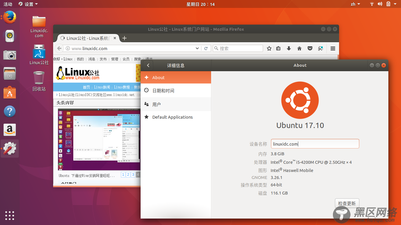Image resolution: width=401 pixels, height=225 pixels.
Task: Open Pocket icon in Firefox toolbar
Action: coord(310,48)
